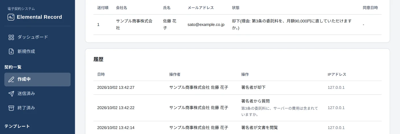
Task: Click the IP address in the 署名者から質問 row
Action: pos(336,108)
